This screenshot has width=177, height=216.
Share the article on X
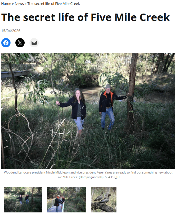pos(20,43)
